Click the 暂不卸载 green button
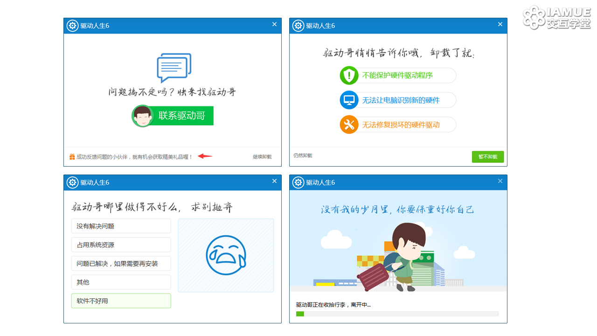This screenshot has width=597, height=336. click(488, 157)
